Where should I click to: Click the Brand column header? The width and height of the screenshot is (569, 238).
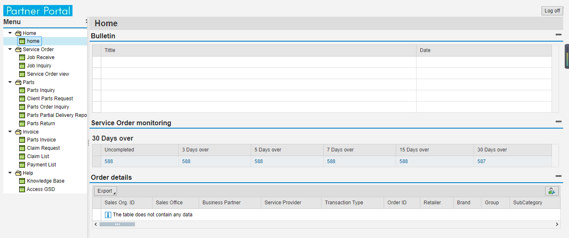click(467, 203)
